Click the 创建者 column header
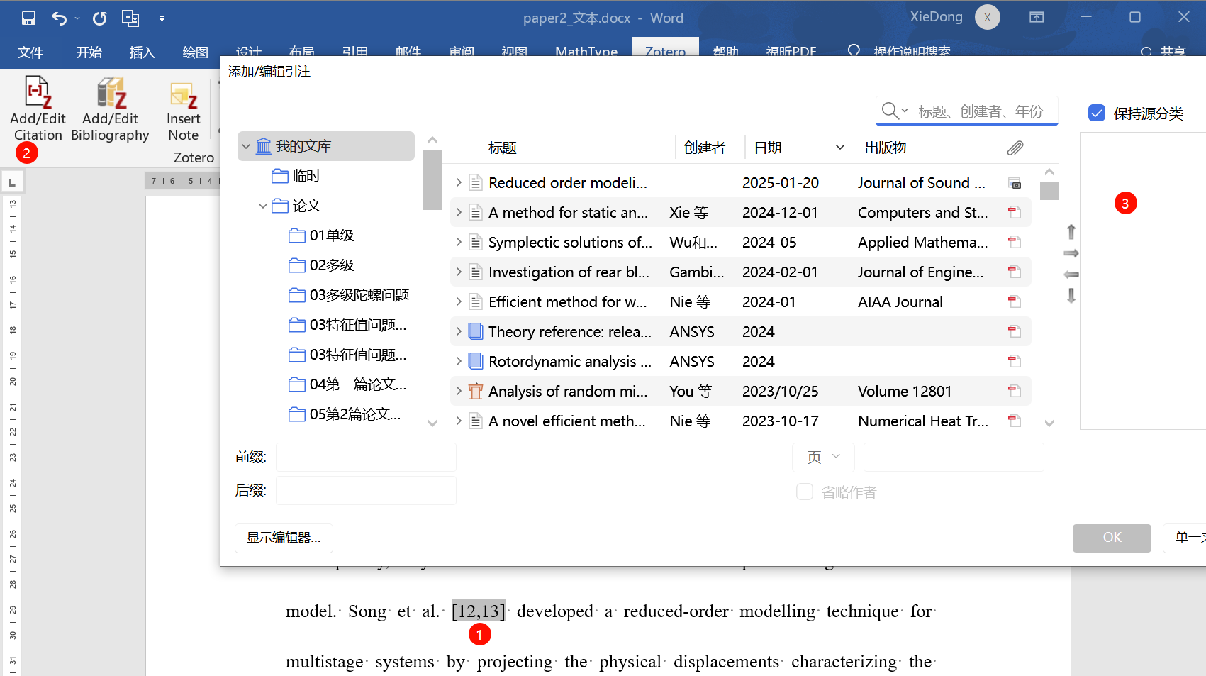Image resolution: width=1206 pixels, height=676 pixels. 704,148
